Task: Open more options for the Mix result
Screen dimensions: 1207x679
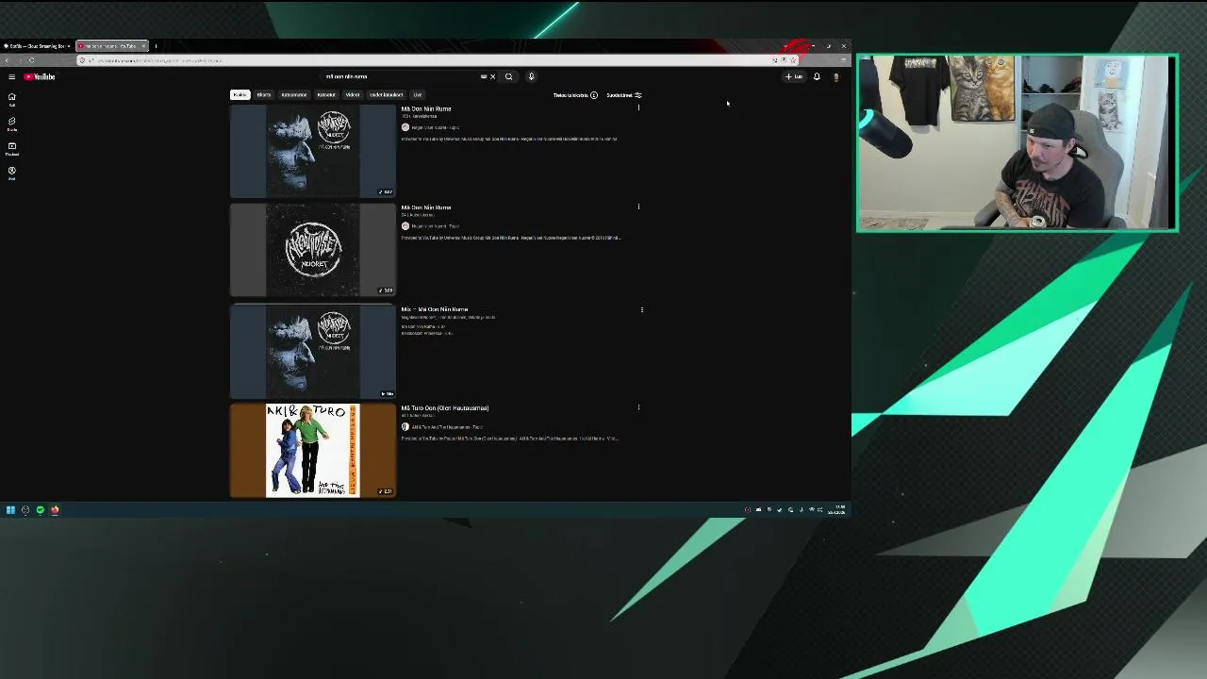Action: 642,309
